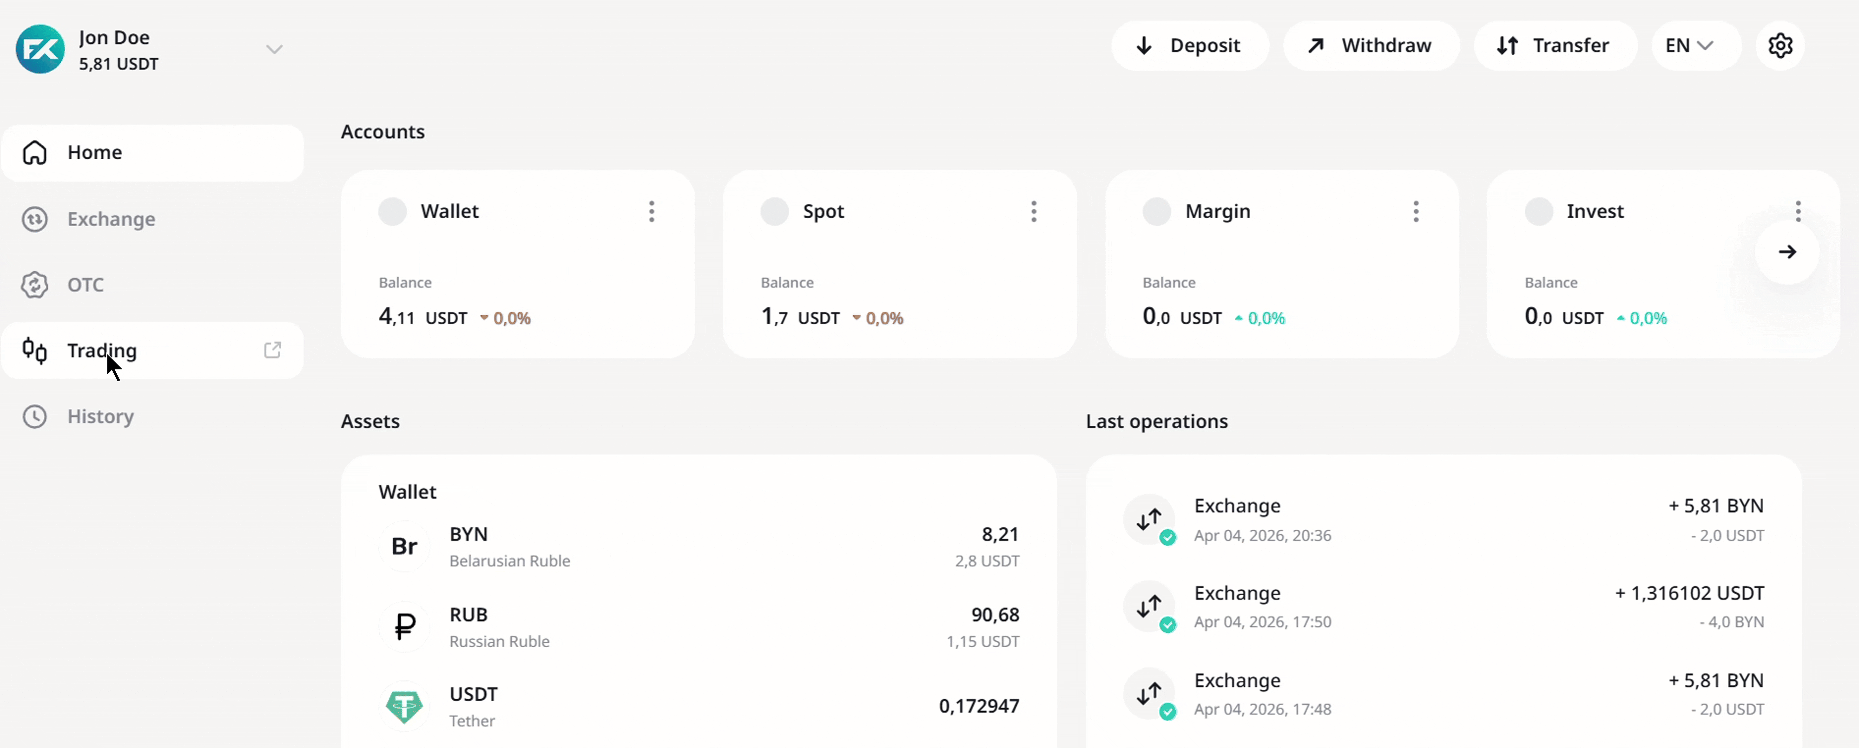
Task: Open Spot card three-dot menu
Action: click(x=1034, y=211)
